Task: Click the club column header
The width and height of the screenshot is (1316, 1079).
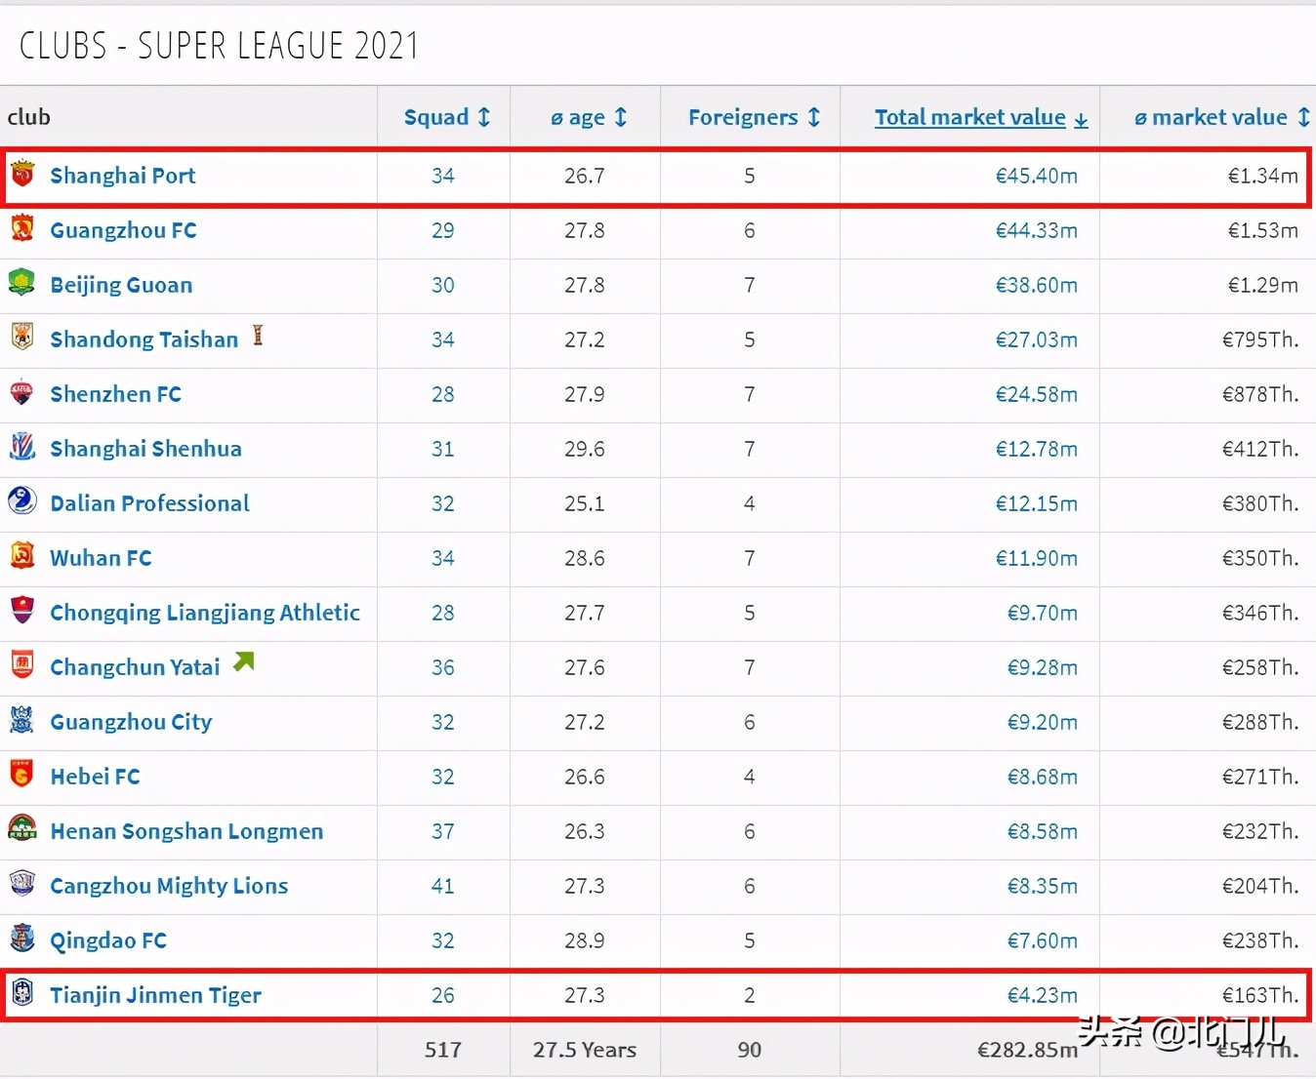Action: 29,117
